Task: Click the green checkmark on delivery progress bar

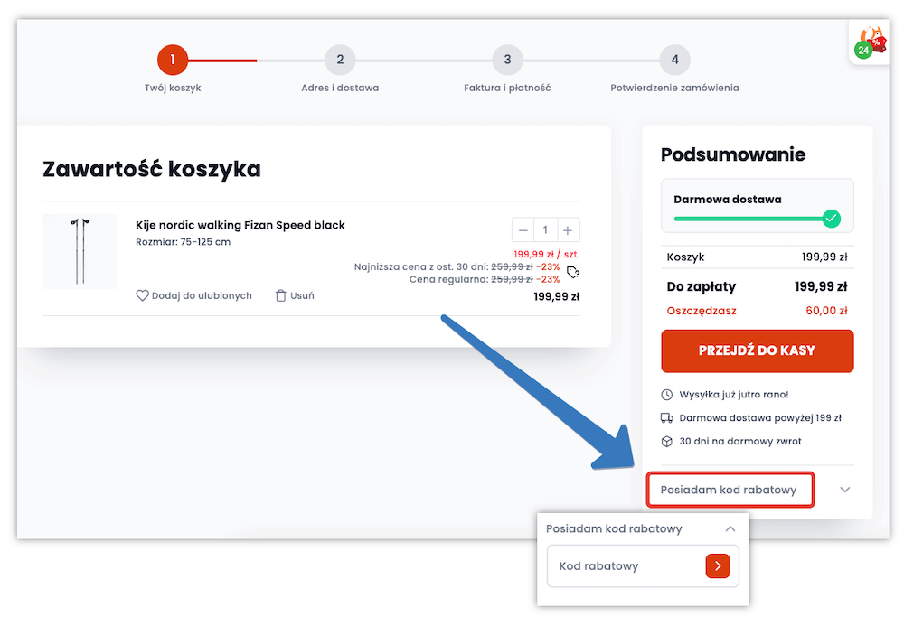Action: (x=831, y=218)
